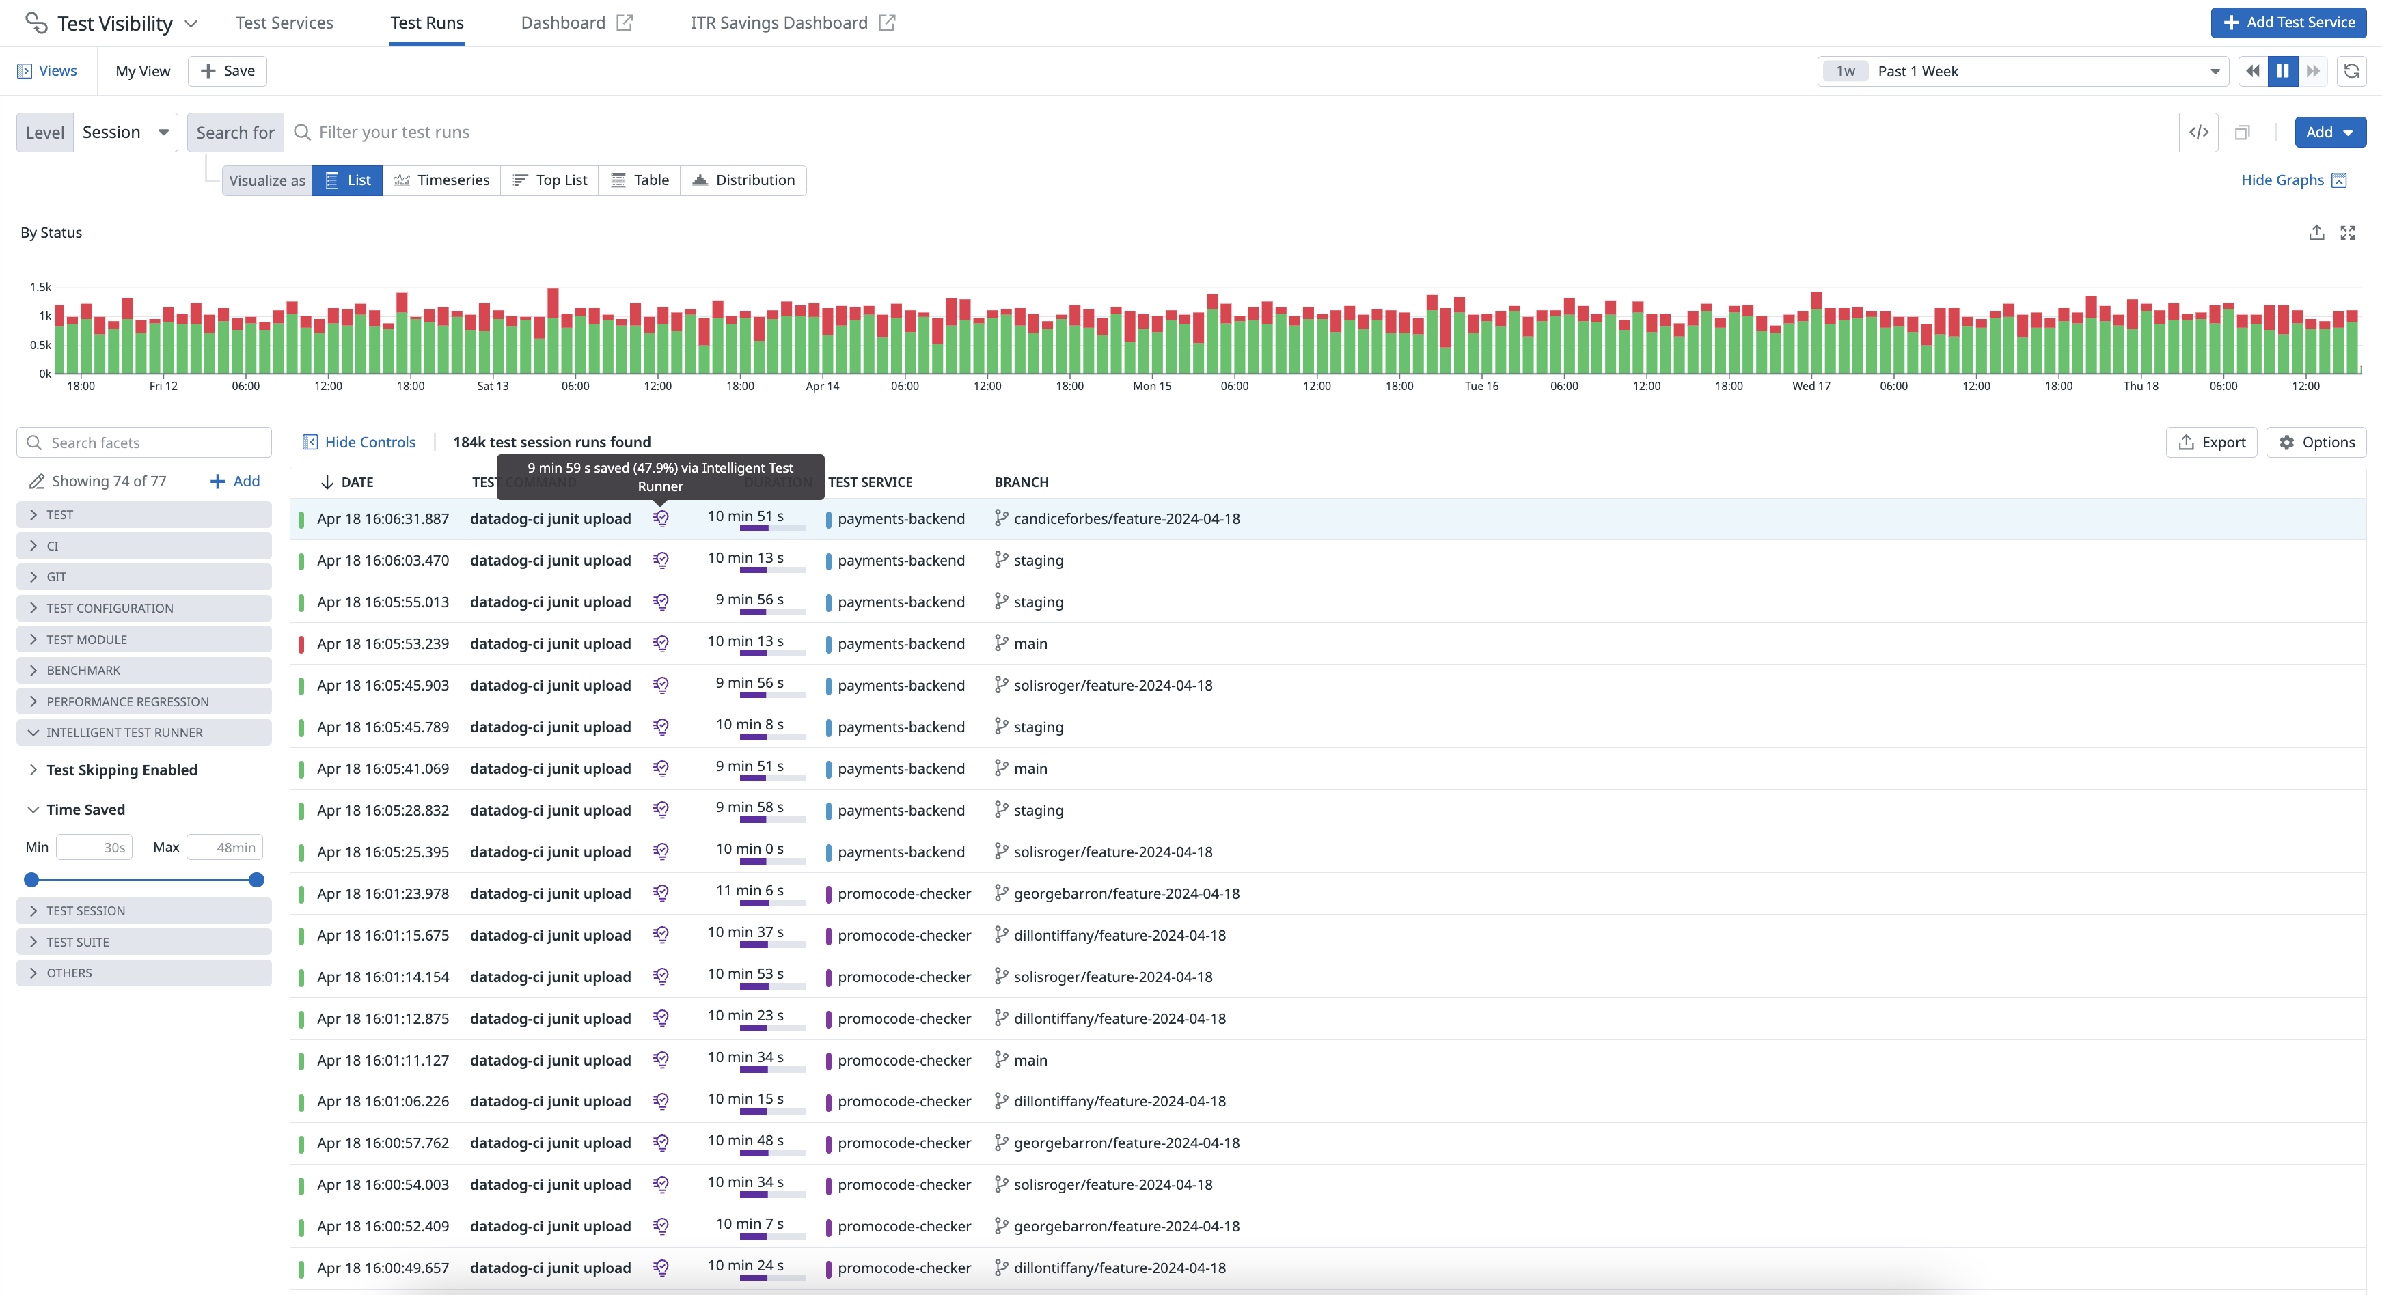Click the ITR icon in the 16:00:49.657 row
The width and height of the screenshot is (2382, 1295).
[x=660, y=1267]
